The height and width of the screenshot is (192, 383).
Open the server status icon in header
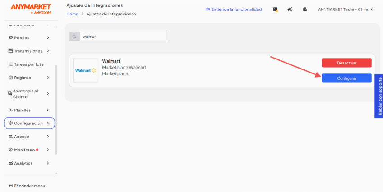275,9
